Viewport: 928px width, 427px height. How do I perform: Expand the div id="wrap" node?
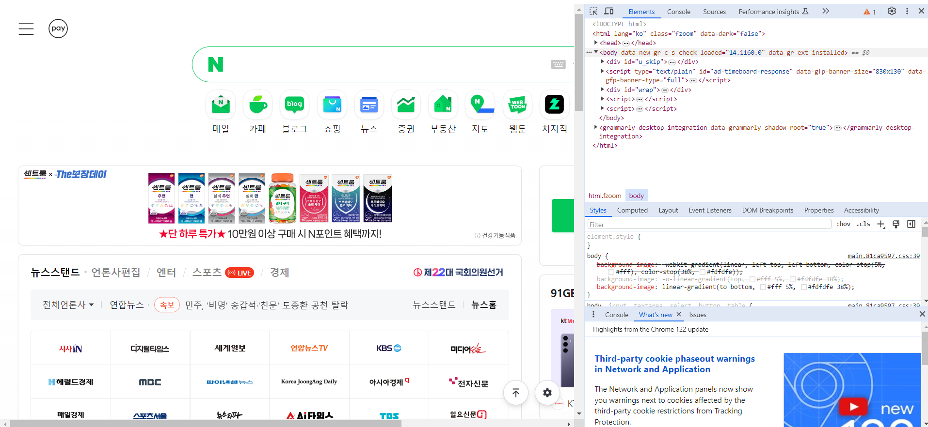[602, 90]
